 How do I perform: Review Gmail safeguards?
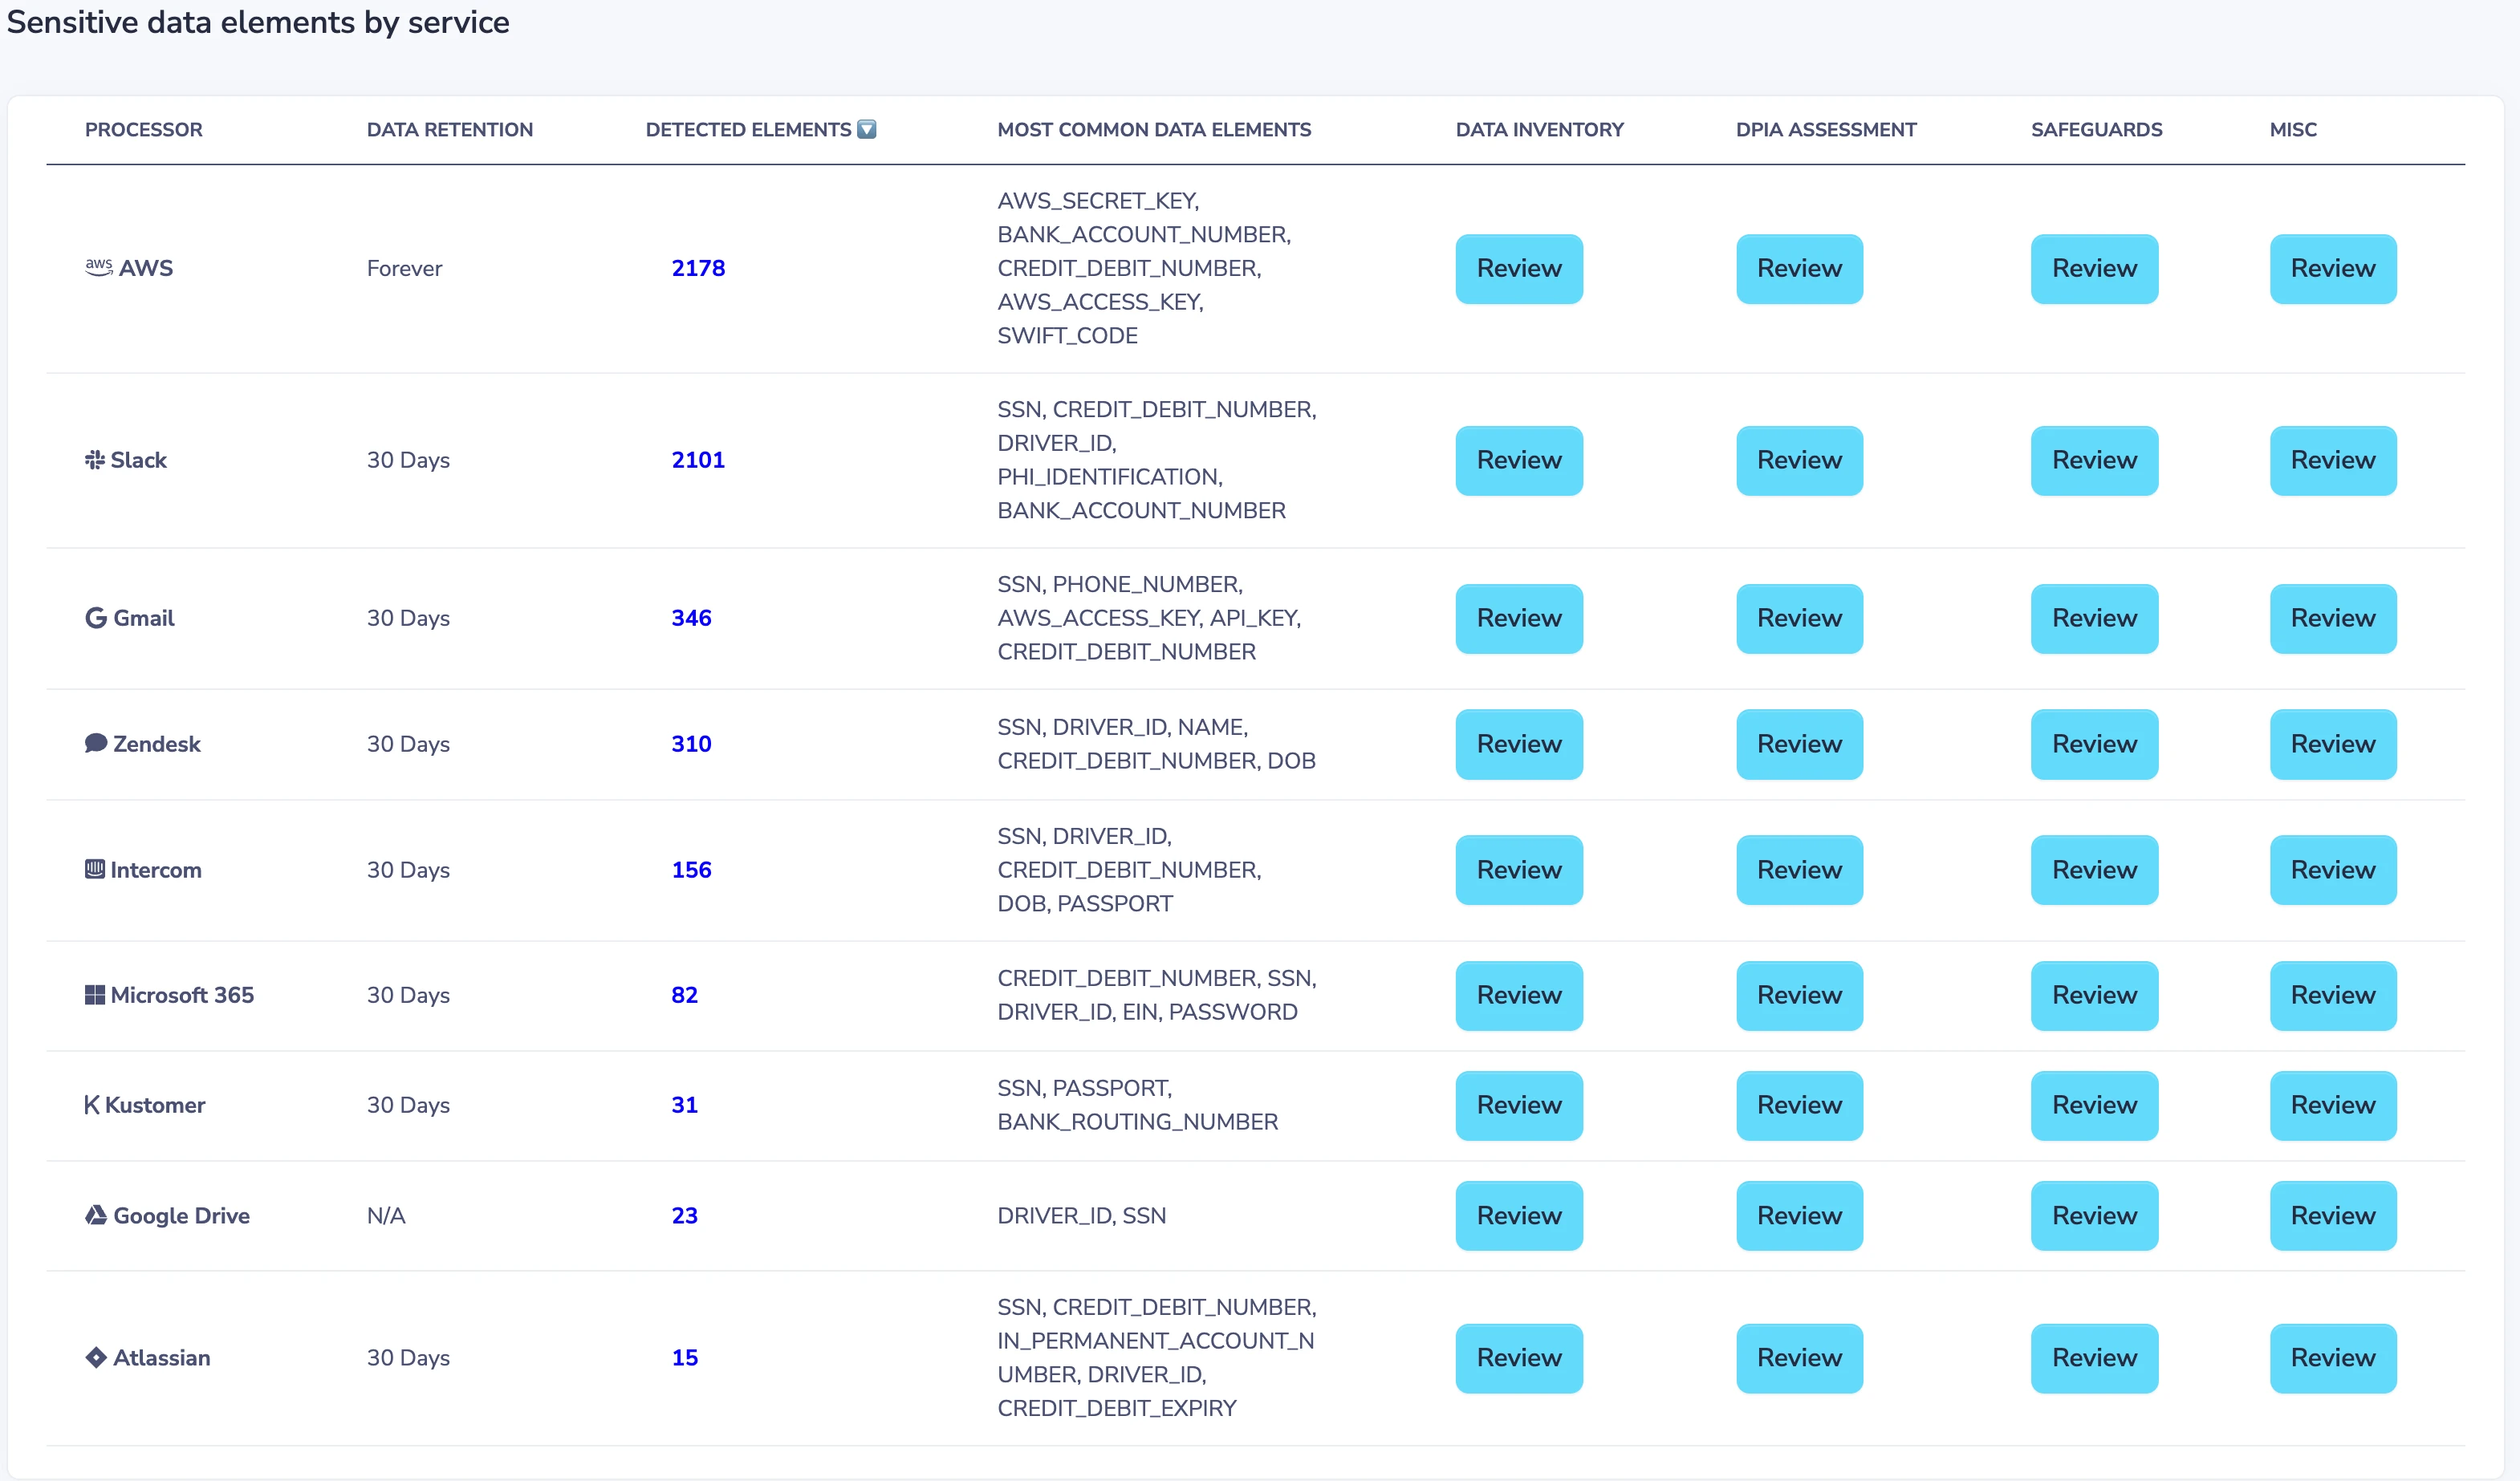tap(2094, 619)
